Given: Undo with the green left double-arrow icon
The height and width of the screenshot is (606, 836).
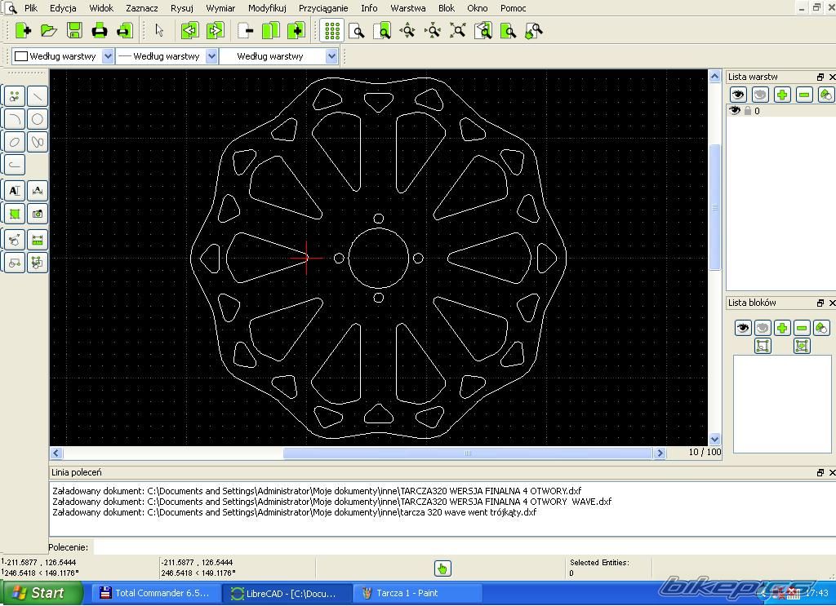Looking at the screenshot, I should [189, 30].
